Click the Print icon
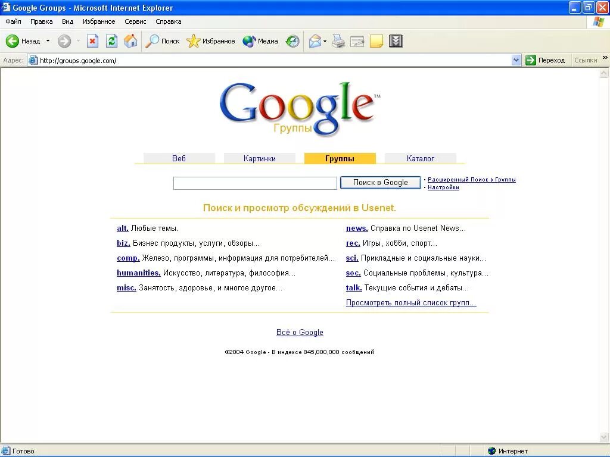The height and width of the screenshot is (457, 610). (338, 41)
